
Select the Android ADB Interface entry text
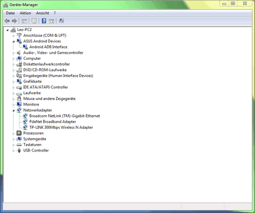(48, 47)
